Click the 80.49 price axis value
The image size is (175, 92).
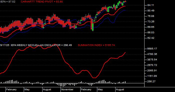(151, 11)
